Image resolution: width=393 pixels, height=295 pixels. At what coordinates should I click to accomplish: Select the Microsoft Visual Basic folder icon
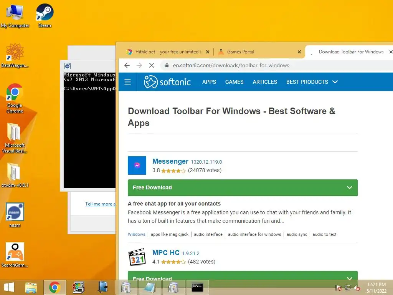point(14,138)
